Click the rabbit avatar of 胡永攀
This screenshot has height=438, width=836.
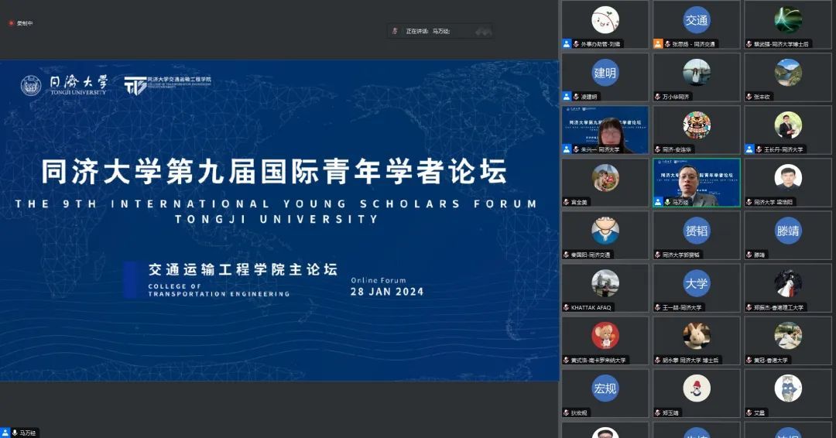(x=696, y=336)
